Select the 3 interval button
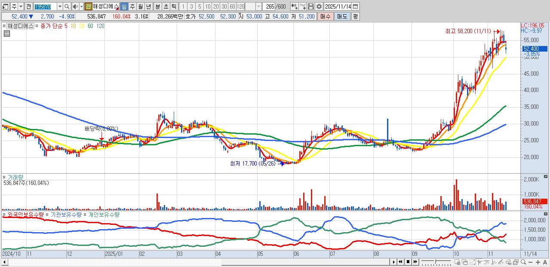 tap(191, 6)
